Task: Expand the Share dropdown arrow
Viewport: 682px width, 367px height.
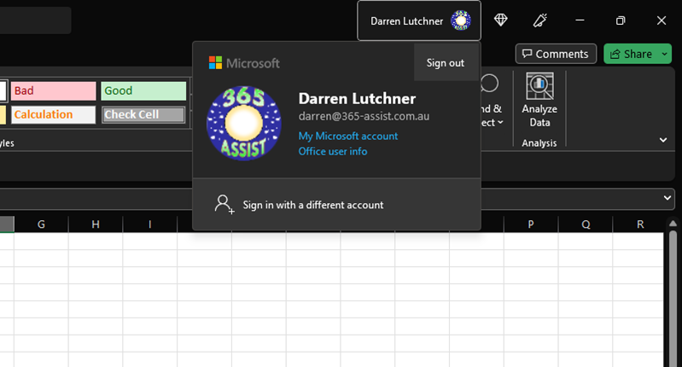Action: [665, 54]
